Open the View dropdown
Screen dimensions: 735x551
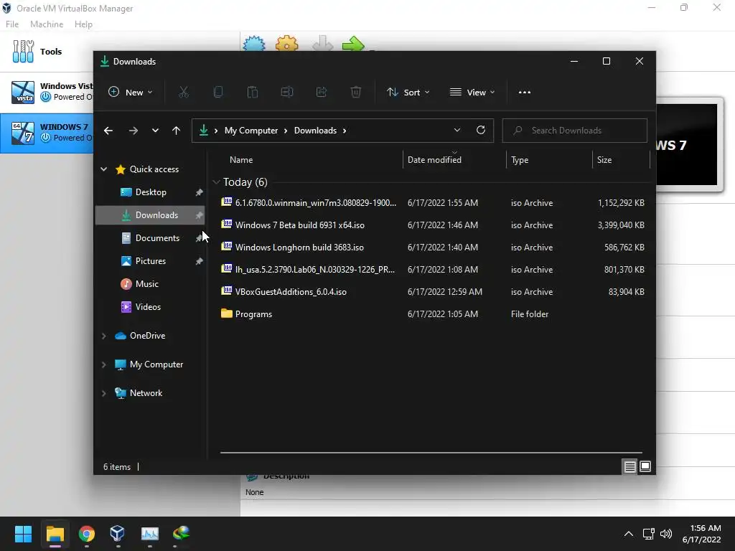pos(472,93)
